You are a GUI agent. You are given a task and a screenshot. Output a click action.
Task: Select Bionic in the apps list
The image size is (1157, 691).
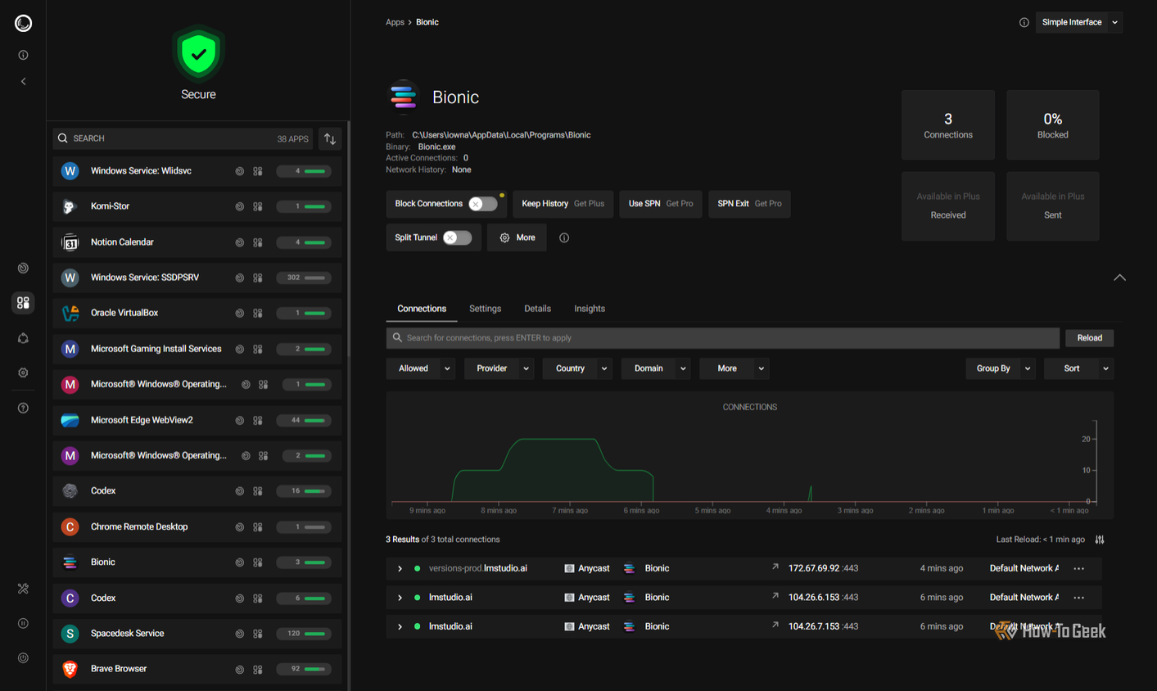coord(197,562)
